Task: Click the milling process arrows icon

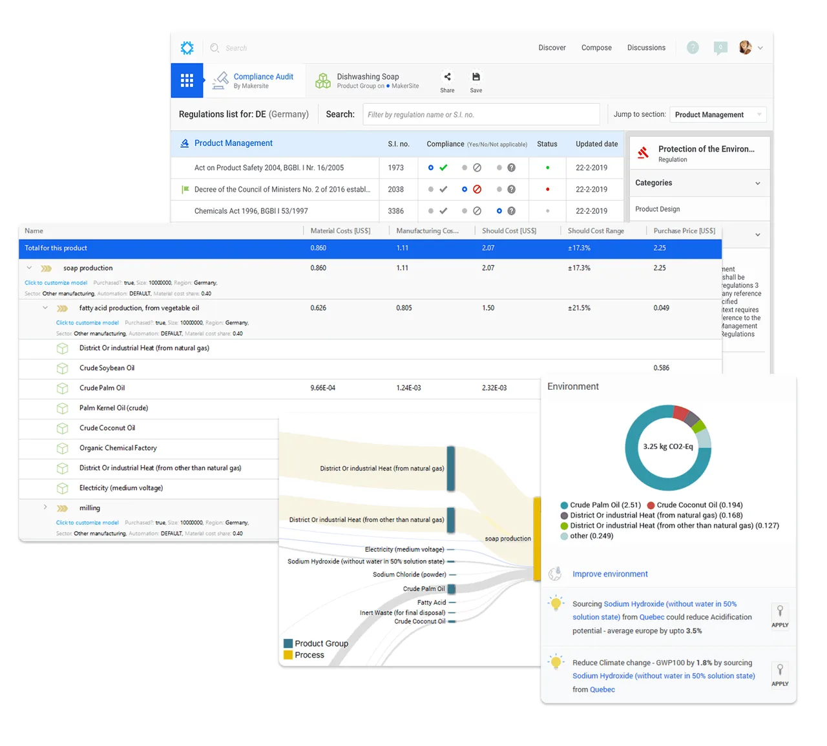Action: point(62,509)
